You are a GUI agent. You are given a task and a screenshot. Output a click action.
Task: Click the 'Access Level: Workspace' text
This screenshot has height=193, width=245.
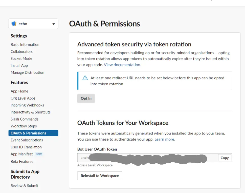pyautogui.click(x=95, y=165)
